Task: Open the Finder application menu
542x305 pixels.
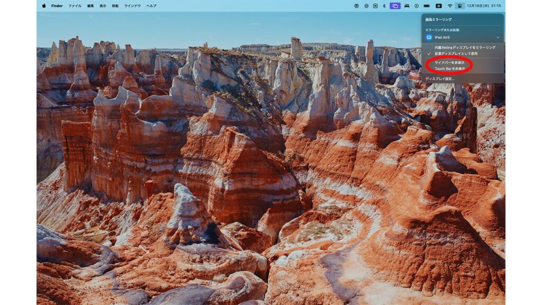Action: click(x=57, y=6)
